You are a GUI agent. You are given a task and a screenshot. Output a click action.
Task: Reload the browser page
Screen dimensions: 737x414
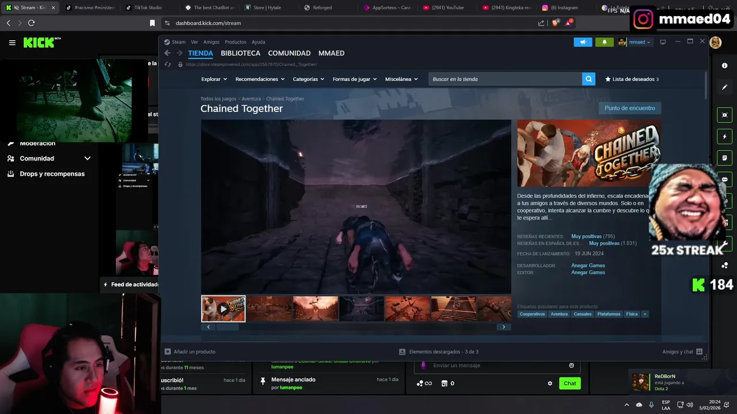click(x=31, y=23)
